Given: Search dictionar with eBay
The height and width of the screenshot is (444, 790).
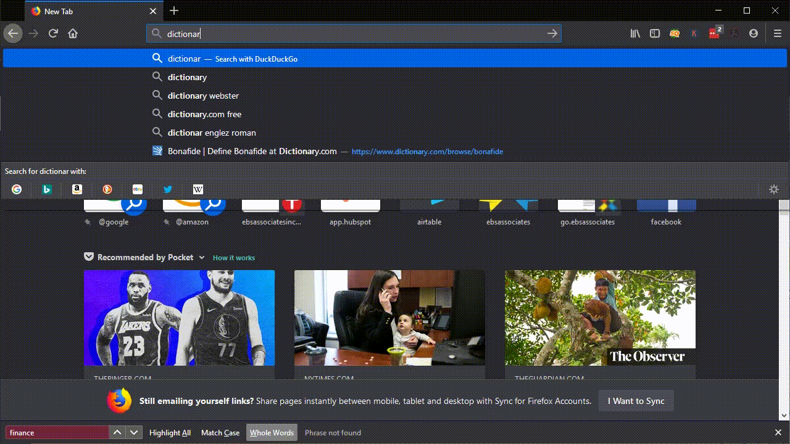Looking at the screenshot, I should click(138, 189).
